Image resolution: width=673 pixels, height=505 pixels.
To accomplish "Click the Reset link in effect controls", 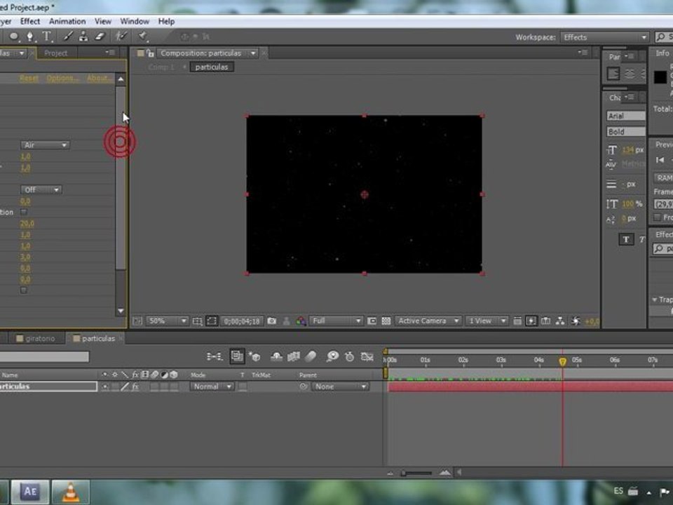I will click(29, 78).
